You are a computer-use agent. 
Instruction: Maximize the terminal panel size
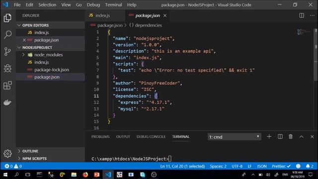coord(302,137)
